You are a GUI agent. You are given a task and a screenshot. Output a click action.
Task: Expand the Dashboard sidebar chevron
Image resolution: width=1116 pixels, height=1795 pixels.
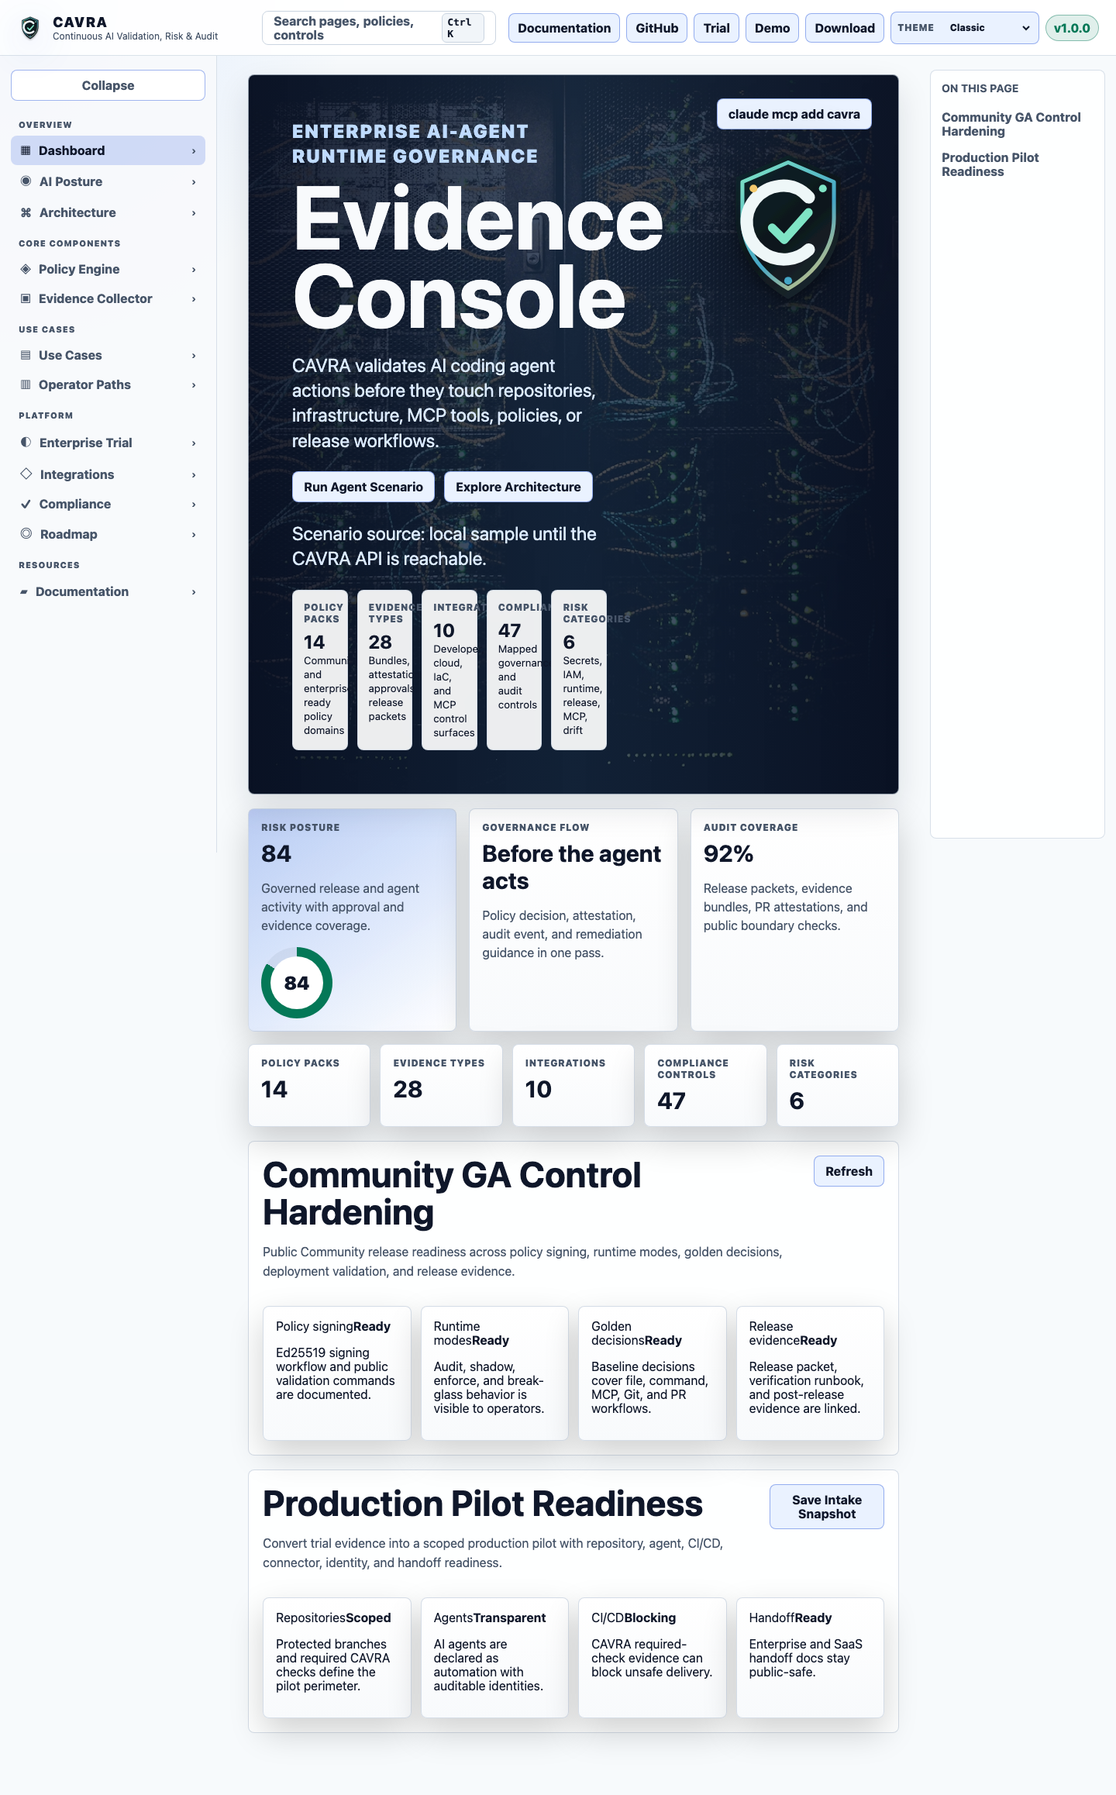pyautogui.click(x=194, y=150)
